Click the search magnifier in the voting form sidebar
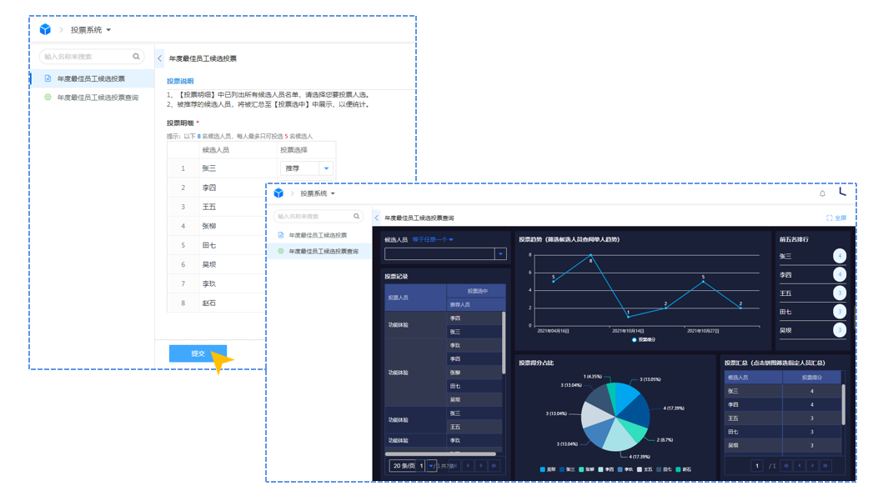 pyautogui.click(x=137, y=57)
